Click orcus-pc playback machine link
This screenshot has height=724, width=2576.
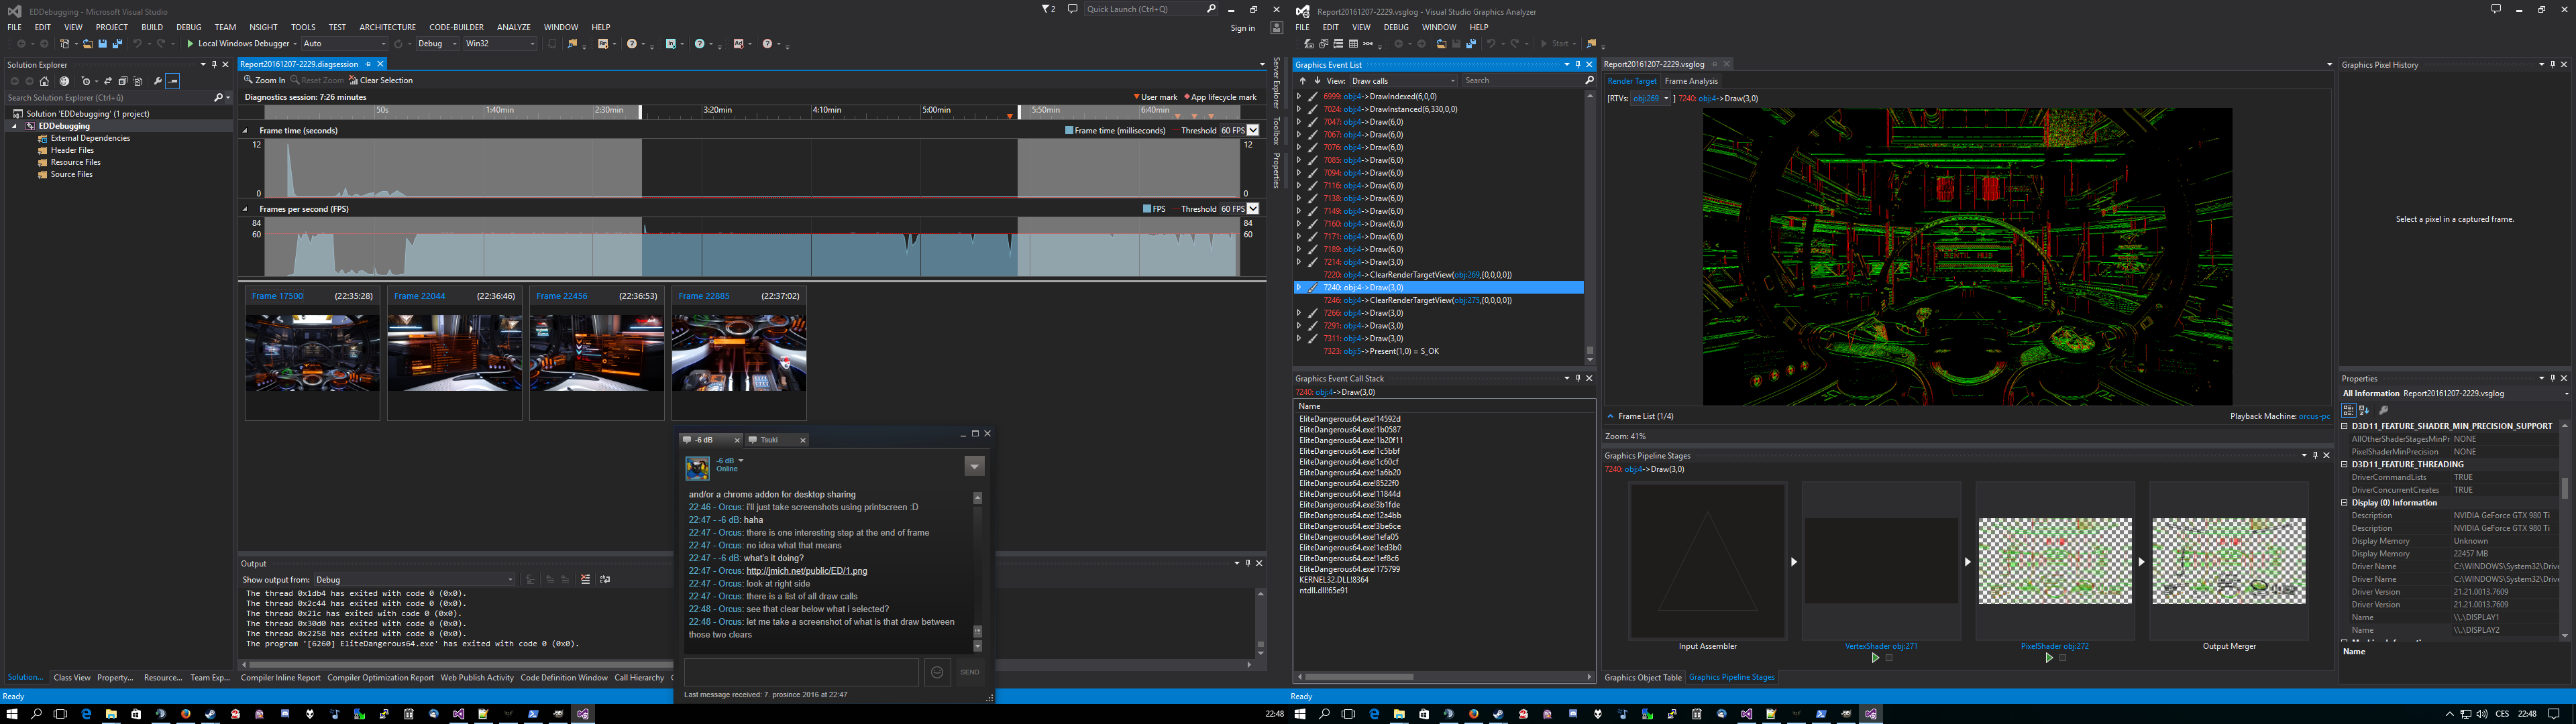(2314, 416)
